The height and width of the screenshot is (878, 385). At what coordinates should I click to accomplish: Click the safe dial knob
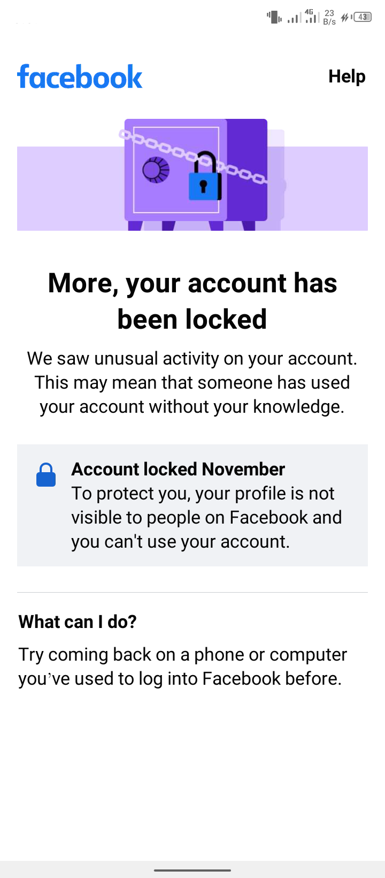click(156, 170)
